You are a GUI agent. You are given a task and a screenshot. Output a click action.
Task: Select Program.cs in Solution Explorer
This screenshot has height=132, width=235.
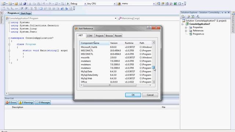click(x=198, y=34)
